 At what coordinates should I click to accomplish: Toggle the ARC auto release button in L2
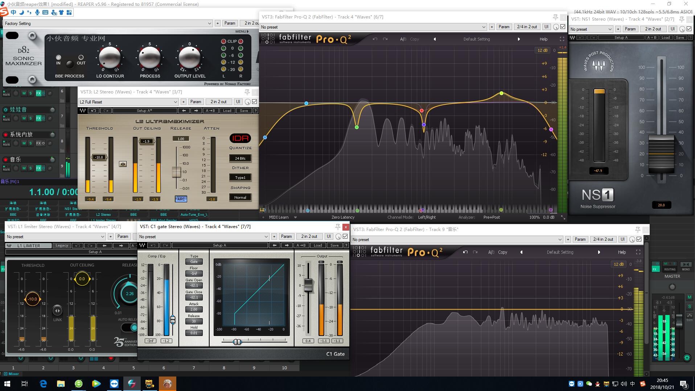[181, 199]
